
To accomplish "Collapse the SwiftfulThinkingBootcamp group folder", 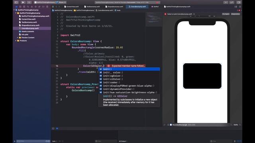I will click(16, 13).
